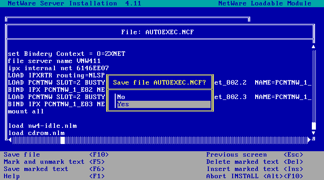Click the load cdrom.nlm line
This screenshot has width=324, height=180.
click(x=36, y=133)
